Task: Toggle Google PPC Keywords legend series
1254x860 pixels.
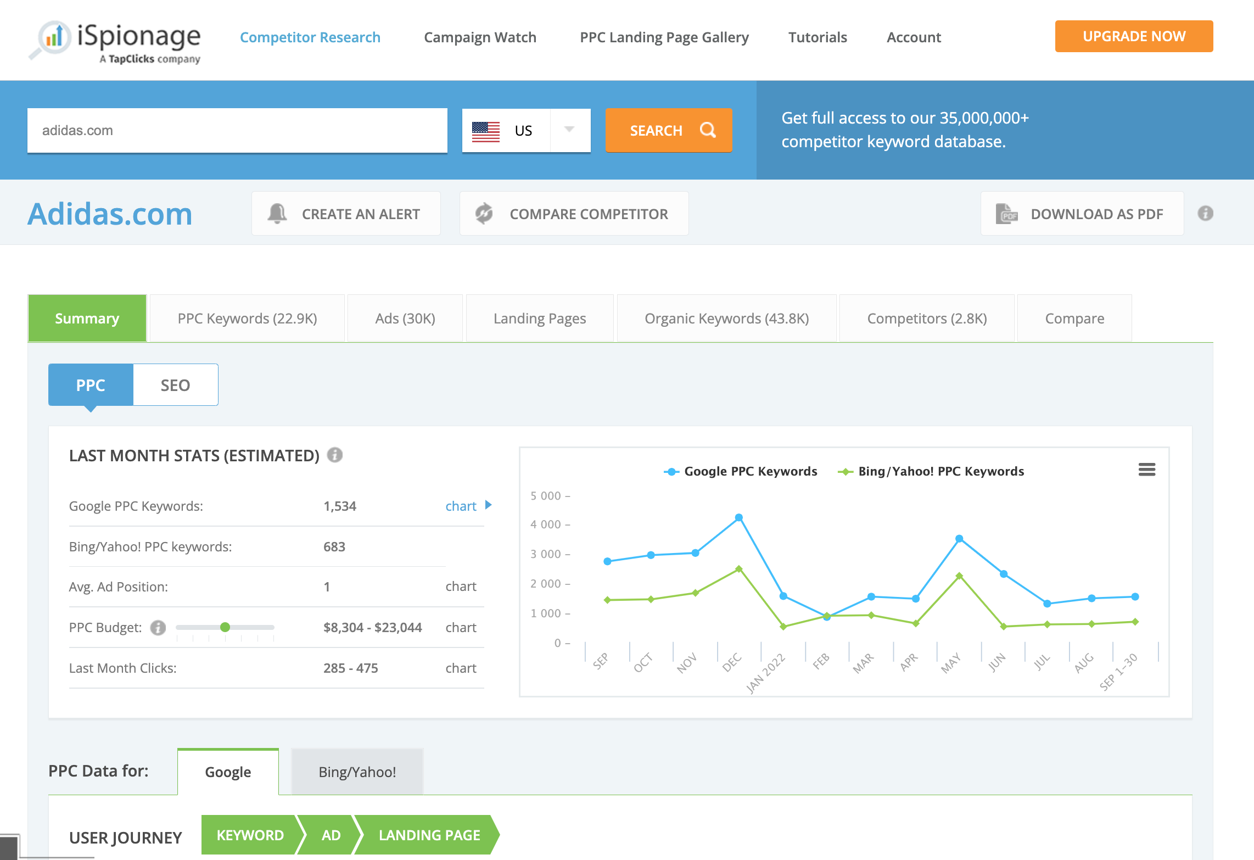Action: click(x=740, y=471)
